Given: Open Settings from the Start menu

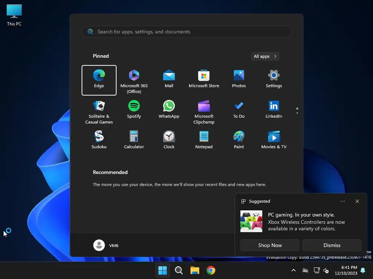Looking at the screenshot, I should click(x=274, y=80).
